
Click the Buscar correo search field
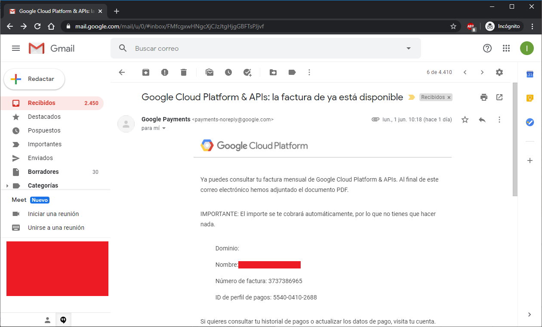point(258,48)
